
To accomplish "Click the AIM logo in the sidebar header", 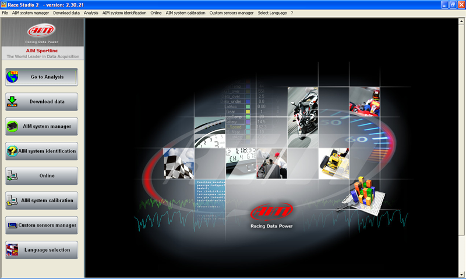I will (41, 30).
